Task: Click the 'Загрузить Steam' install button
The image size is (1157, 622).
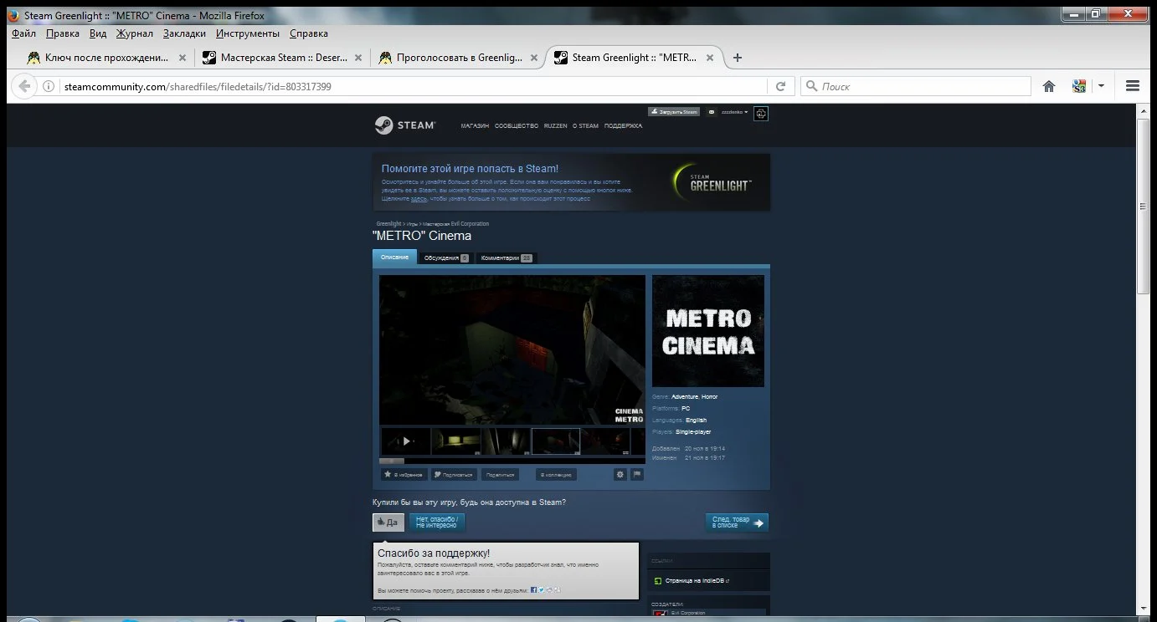Action: click(674, 111)
